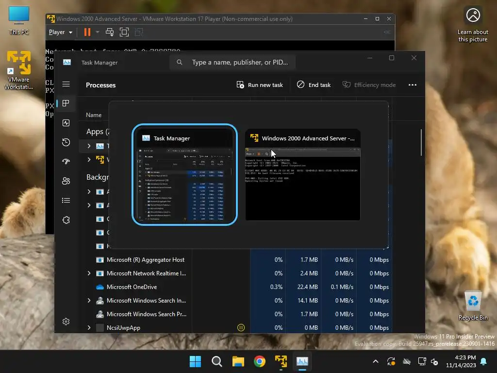
Task: Open Performance page in Task Manager sidebar
Action: (x=66, y=123)
